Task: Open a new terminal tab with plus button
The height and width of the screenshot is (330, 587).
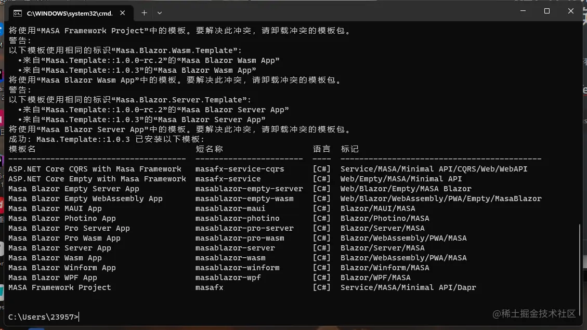Action: click(144, 12)
